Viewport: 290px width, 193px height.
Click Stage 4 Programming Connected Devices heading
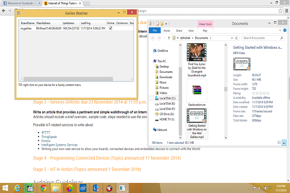(107, 158)
